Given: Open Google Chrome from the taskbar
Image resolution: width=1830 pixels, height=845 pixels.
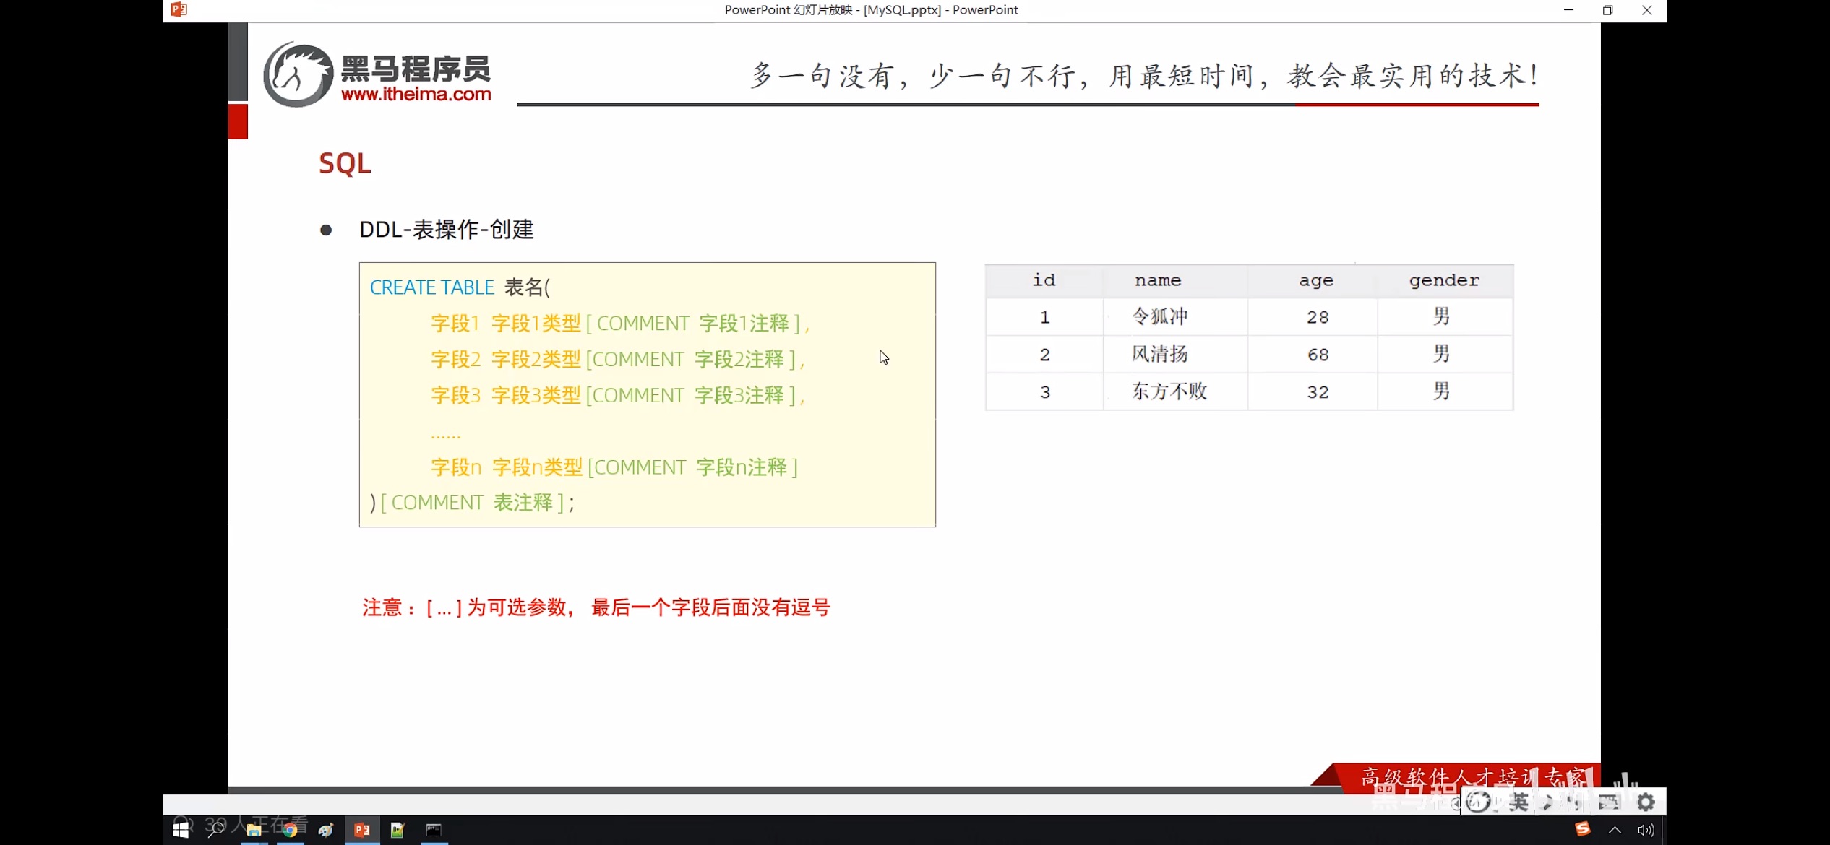Looking at the screenshot, I should point(291,829).
